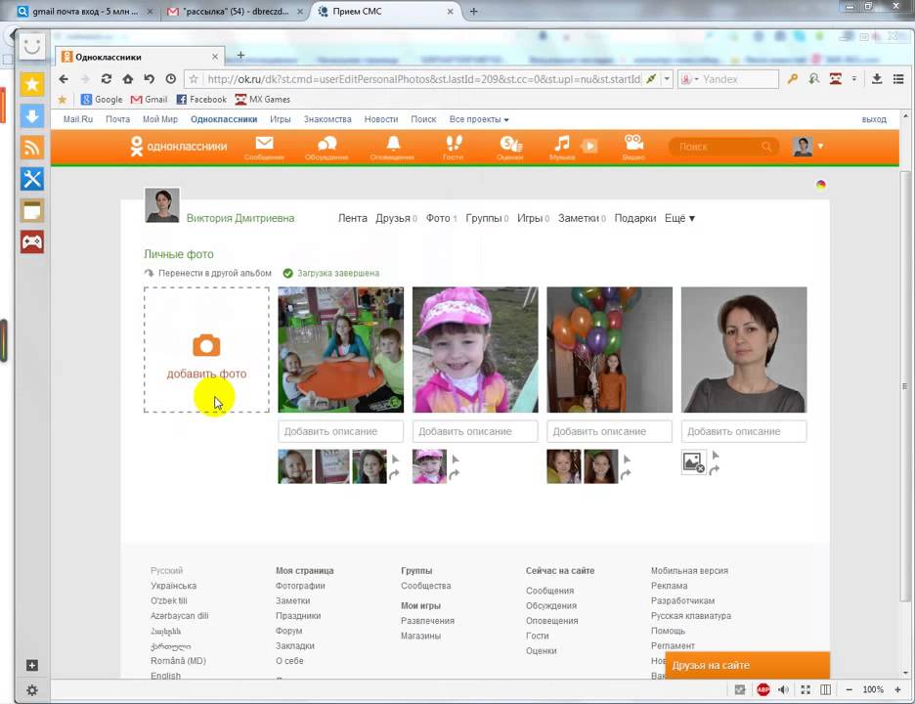
Task: Add a sidebar extension with the plus icon
Action: [32, 666]
